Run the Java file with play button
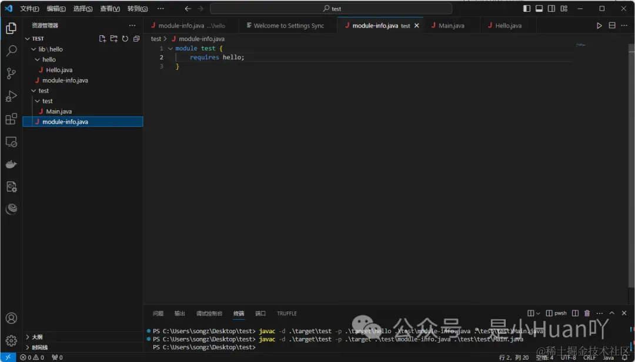The height and width of the screenshot is (362, 635). pyautogui.click(x=599, y=25)
